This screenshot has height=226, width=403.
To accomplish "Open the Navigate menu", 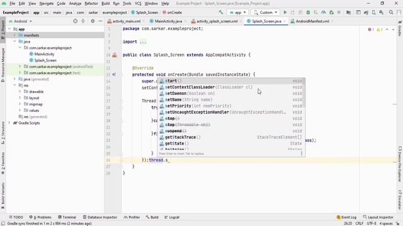I will click(47, 4).
